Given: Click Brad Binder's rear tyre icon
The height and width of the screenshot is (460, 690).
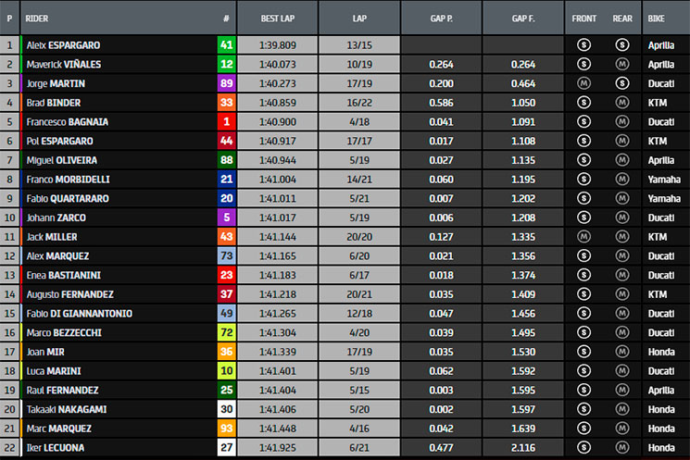Looking at the screenshot, I should point(622,102).
